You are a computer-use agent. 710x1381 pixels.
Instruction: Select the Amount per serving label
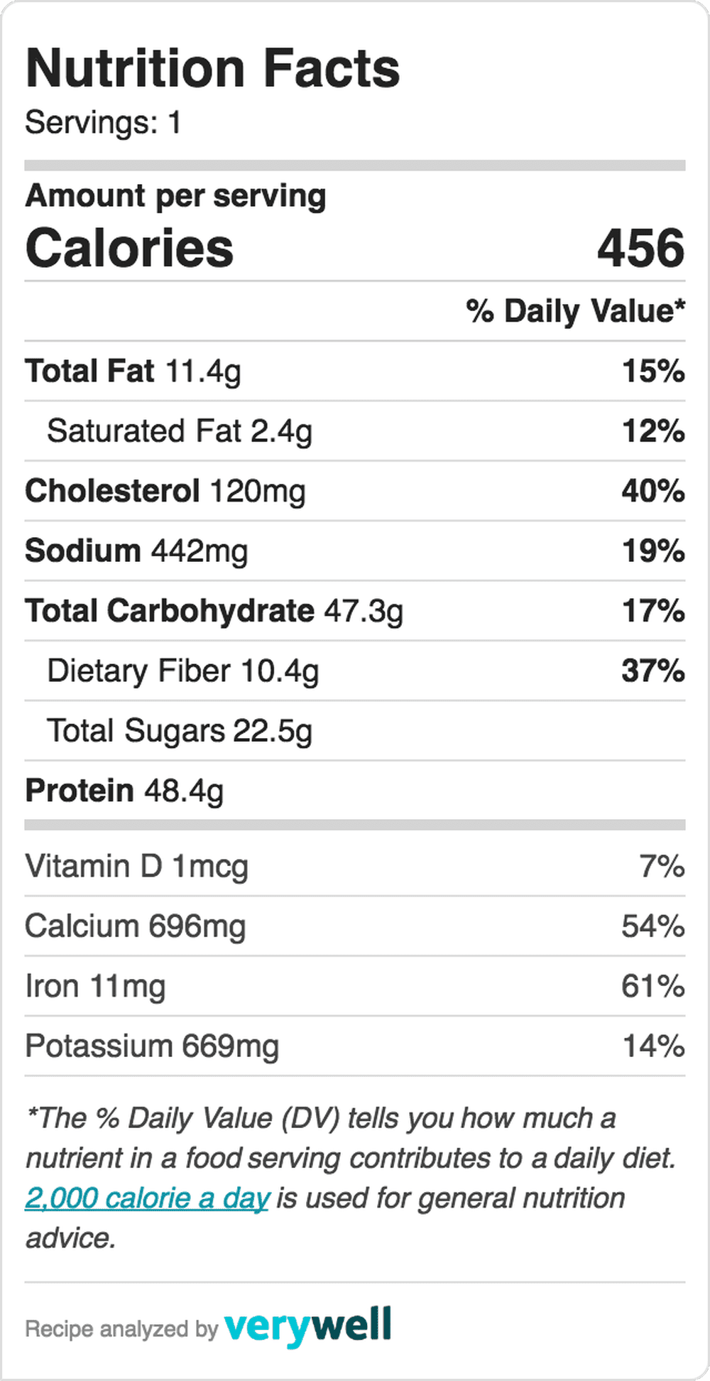[x=175, y=196]
